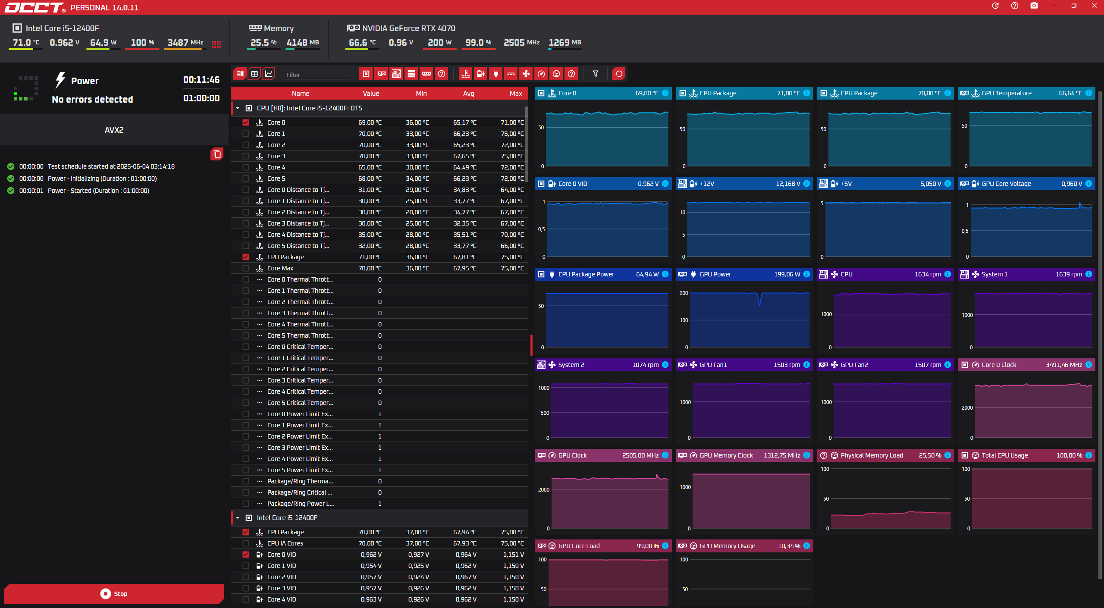Check the Core 5 Power Limit checkbox
1104x608 pixels.
point(246,470)
